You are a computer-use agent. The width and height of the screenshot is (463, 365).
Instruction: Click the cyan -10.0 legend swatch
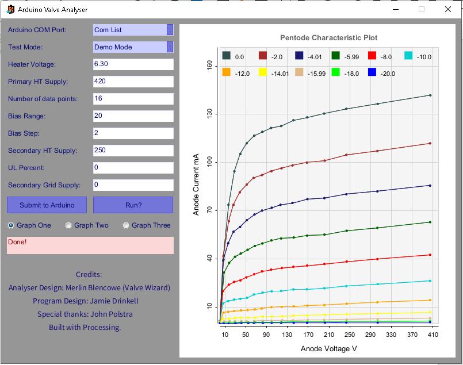coord(408,56)
